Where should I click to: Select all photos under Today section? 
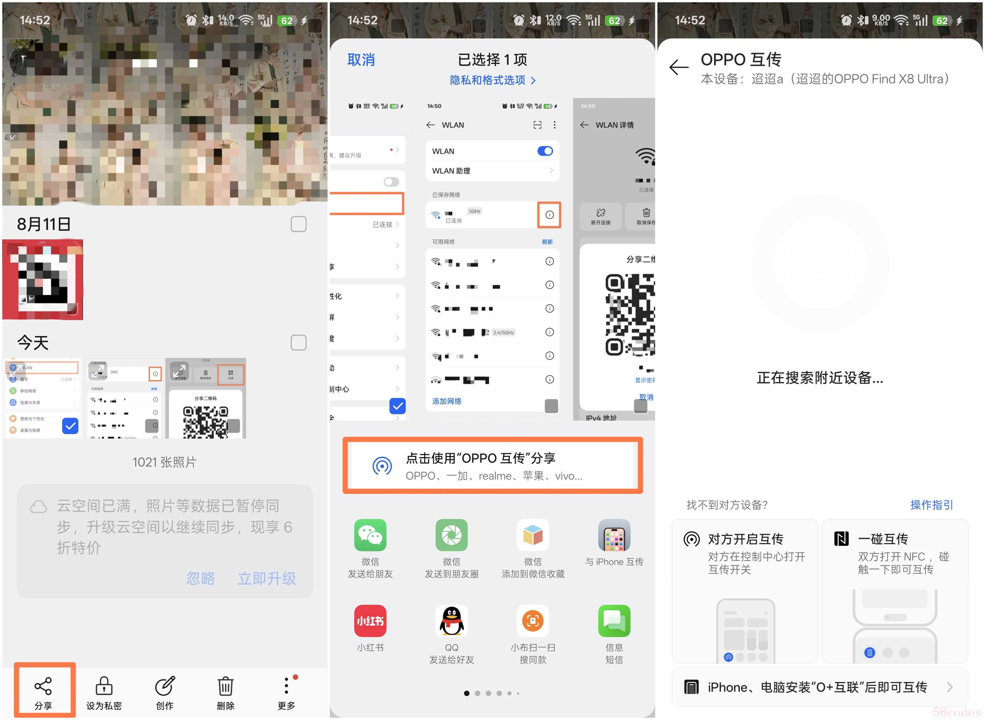click(x=299, y=343)
